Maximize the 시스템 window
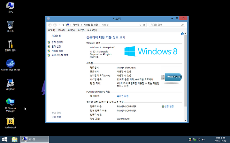This screenshot has height=143, width=230. point(177,18)
